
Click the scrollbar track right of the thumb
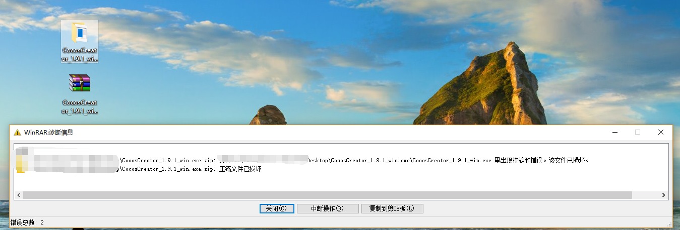(646, 195)
